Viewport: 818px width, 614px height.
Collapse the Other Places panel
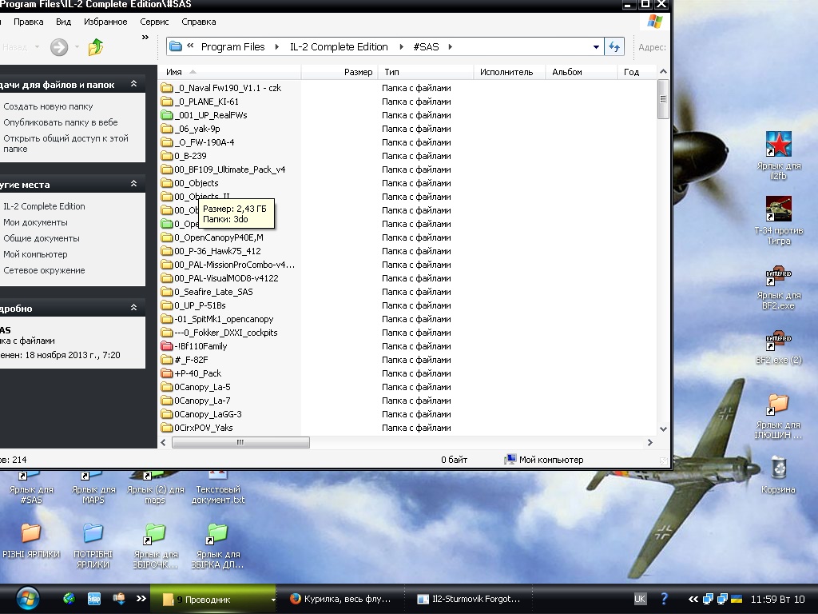click(133, 184)
